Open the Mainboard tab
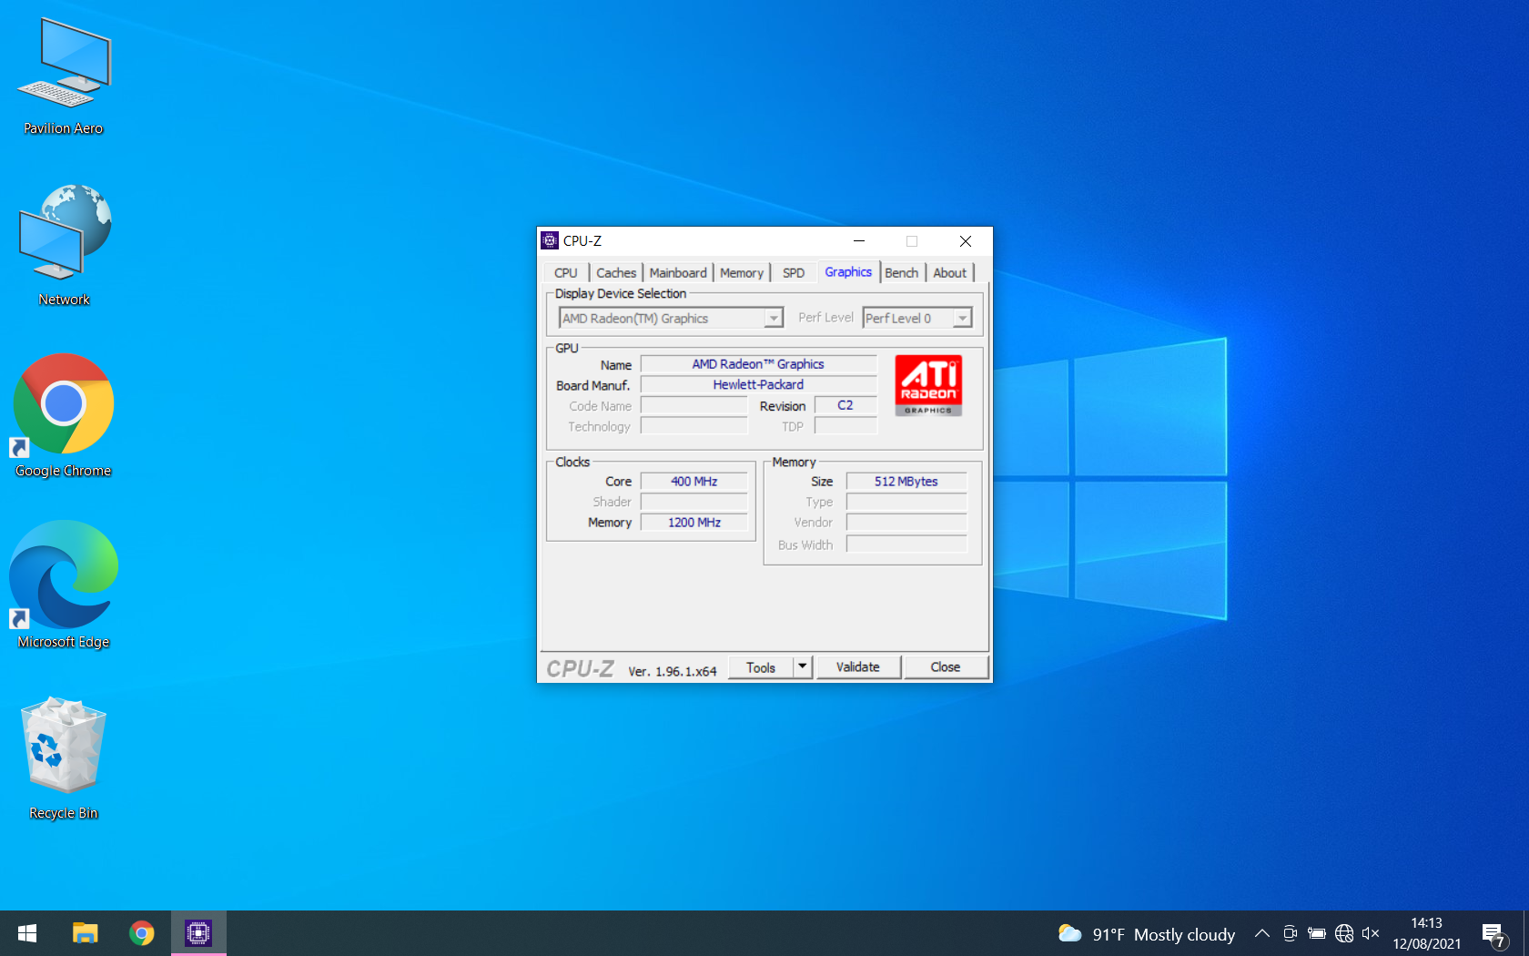The height and width of the screenshot is (956, 1529). pos(678,273)
